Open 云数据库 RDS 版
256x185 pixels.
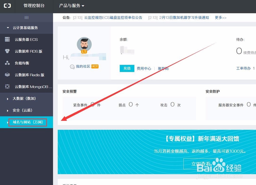coord(29,51)
